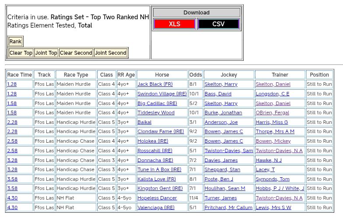Choose the Joint Second filter button
The image size is (343, 218).
(x=111, y=53)
